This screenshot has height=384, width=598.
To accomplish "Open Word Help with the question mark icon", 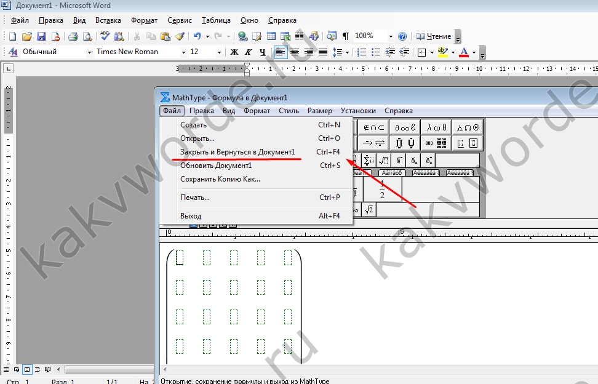I will [402, 36].
